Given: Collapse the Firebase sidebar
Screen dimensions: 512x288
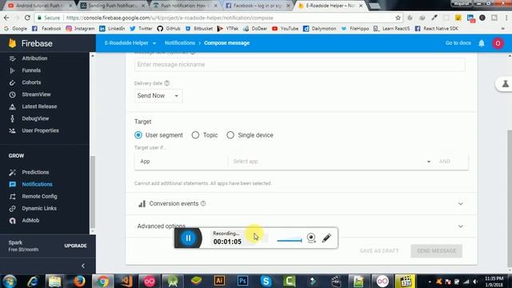Looking at the screenshot, I should tap(83, 266).
